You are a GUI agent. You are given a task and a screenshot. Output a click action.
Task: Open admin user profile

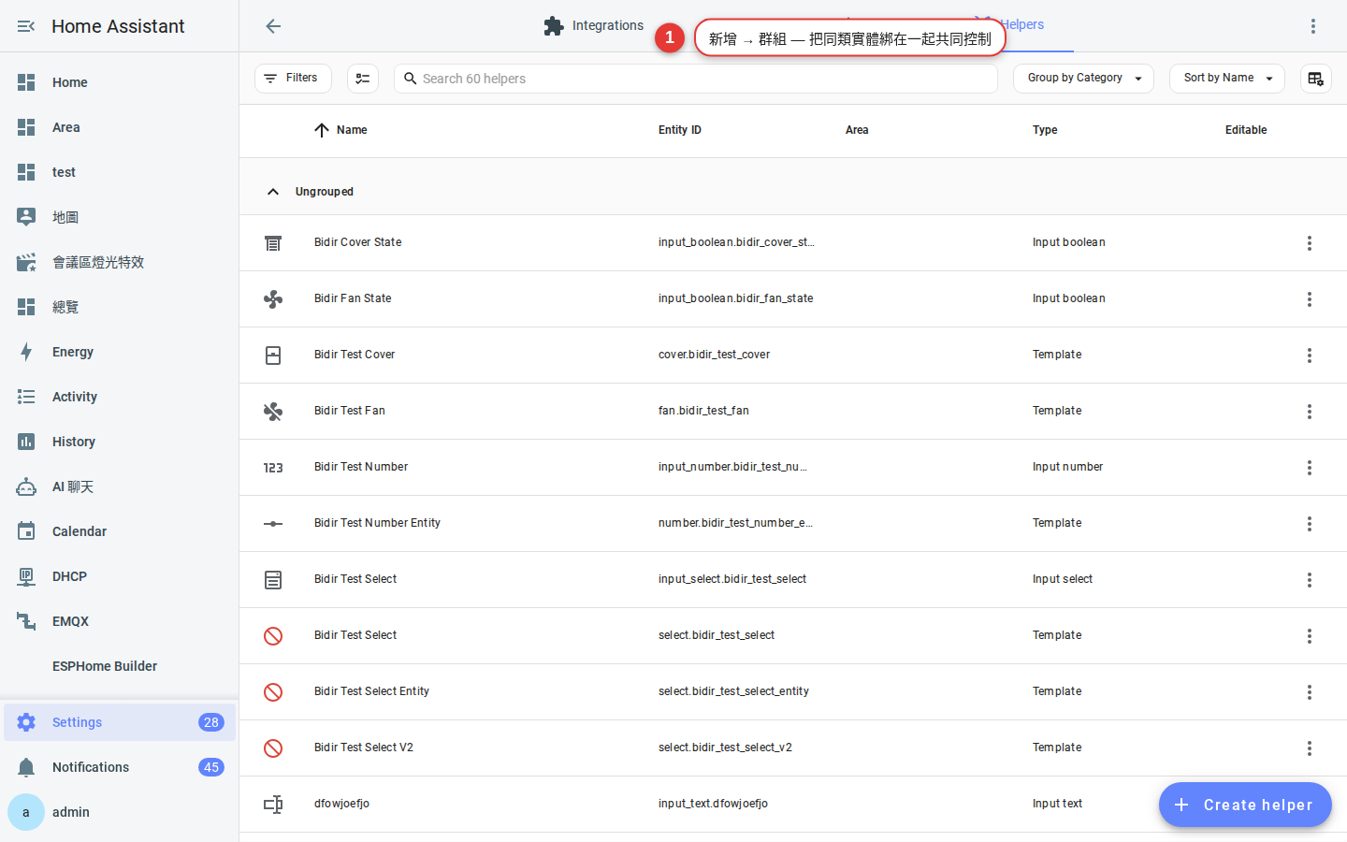pyautogui.click(x=120, y=812)
